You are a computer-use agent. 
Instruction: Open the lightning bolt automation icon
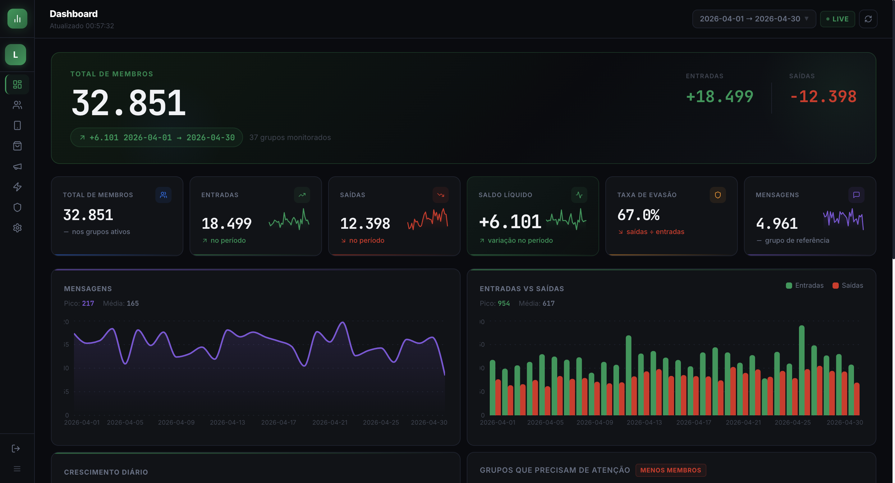pyautogui.click(x=17, y=187)
